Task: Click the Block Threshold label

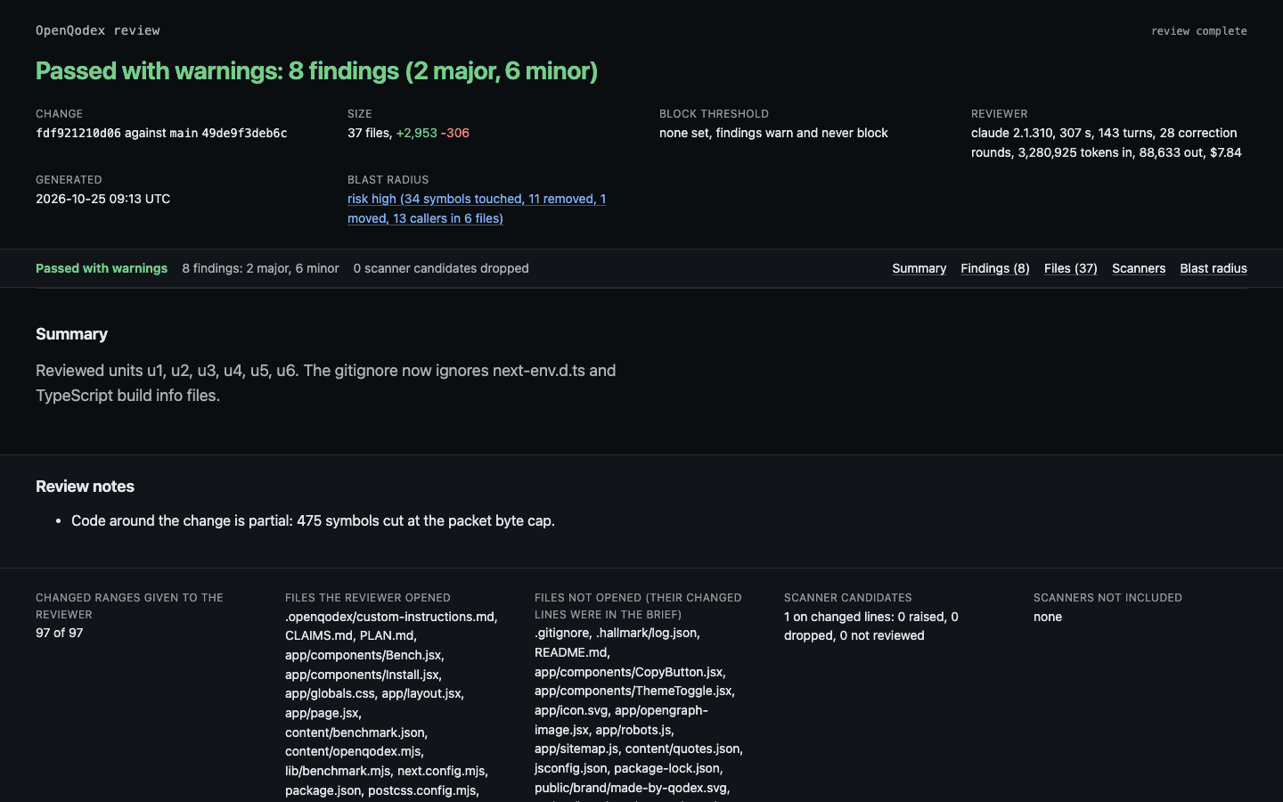Action: coord(714,114)
